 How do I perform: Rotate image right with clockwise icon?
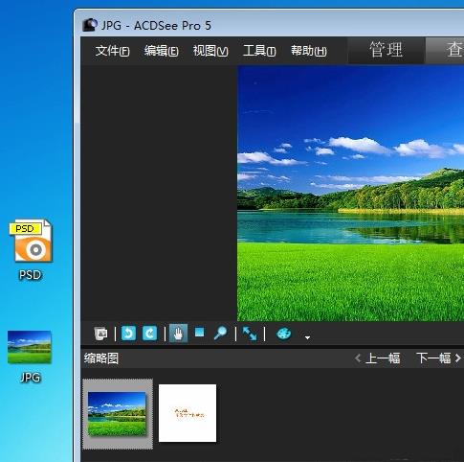pyautogui.click(x=149, y=334)
